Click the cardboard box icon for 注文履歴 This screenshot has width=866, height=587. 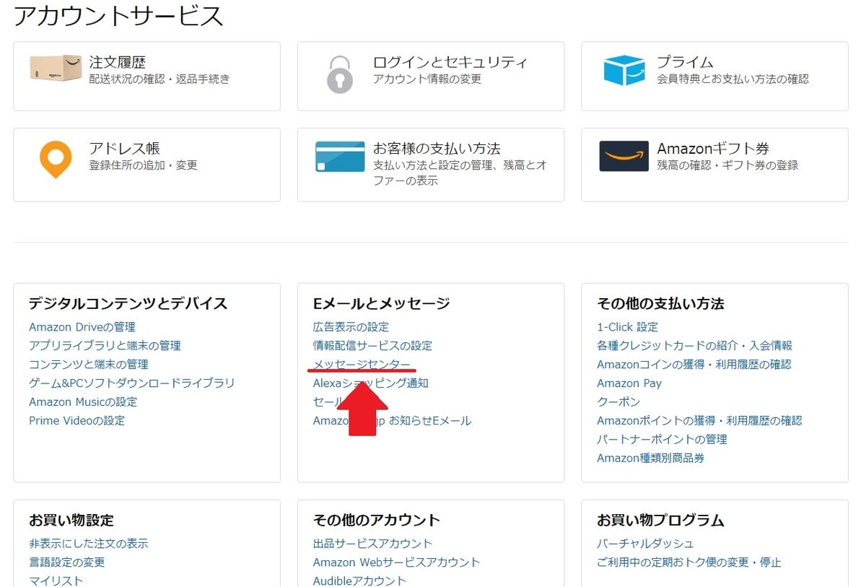[56, 69]
